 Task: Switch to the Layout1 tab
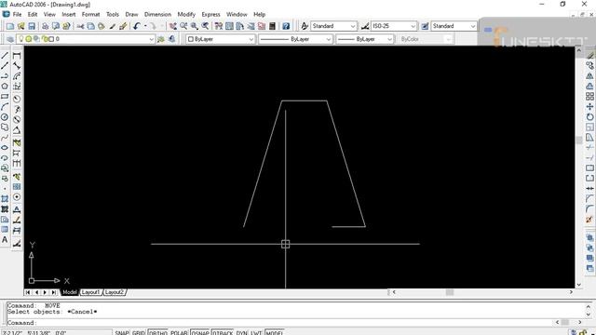(x=91, y=292)
